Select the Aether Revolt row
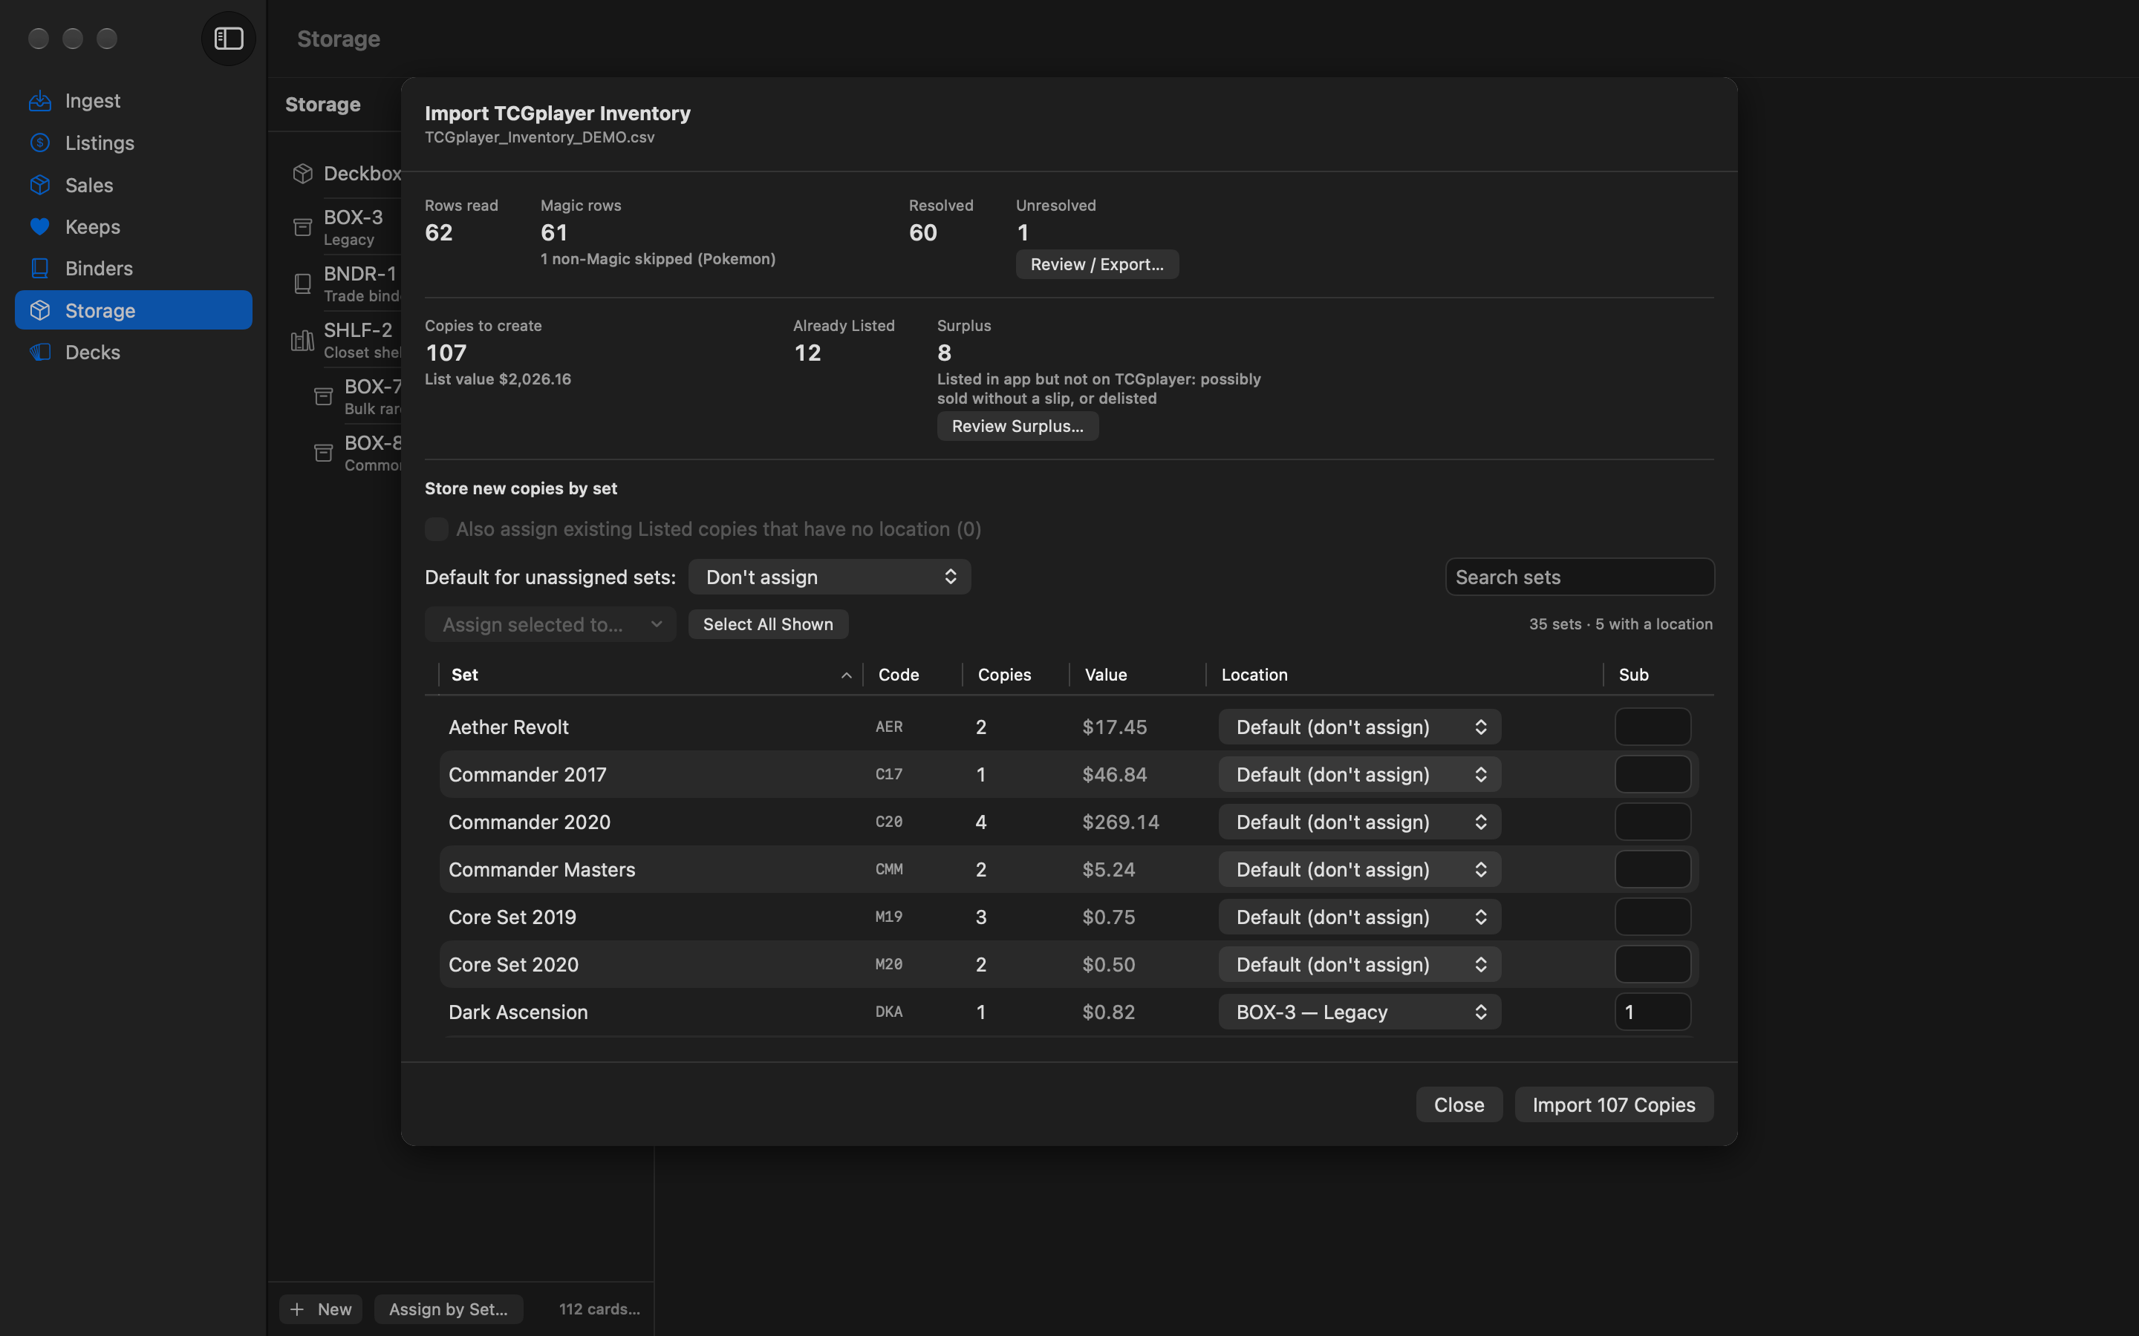Screen dimensions: 2139x1336 [x=1069, y=727]
